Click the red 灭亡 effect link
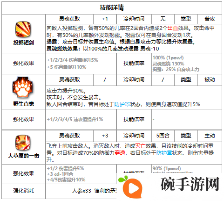224x201 pixels. tap(140, 146)
